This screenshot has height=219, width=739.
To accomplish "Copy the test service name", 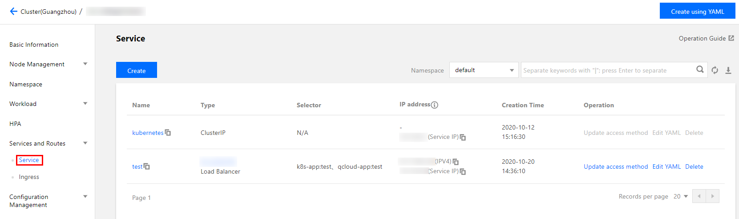I will point(147,166).
